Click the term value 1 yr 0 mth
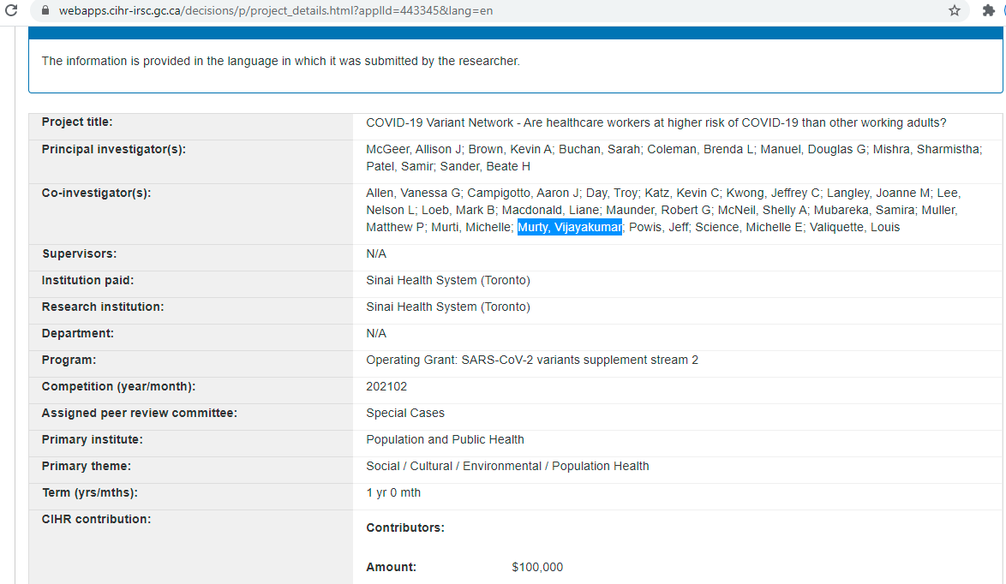Image resolution: width=1006 pixels, height=584 pixels. coord(393,492)
